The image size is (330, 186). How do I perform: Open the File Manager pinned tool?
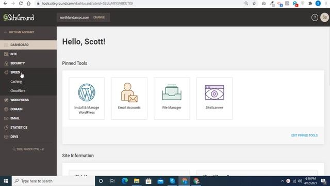point(172,99)
